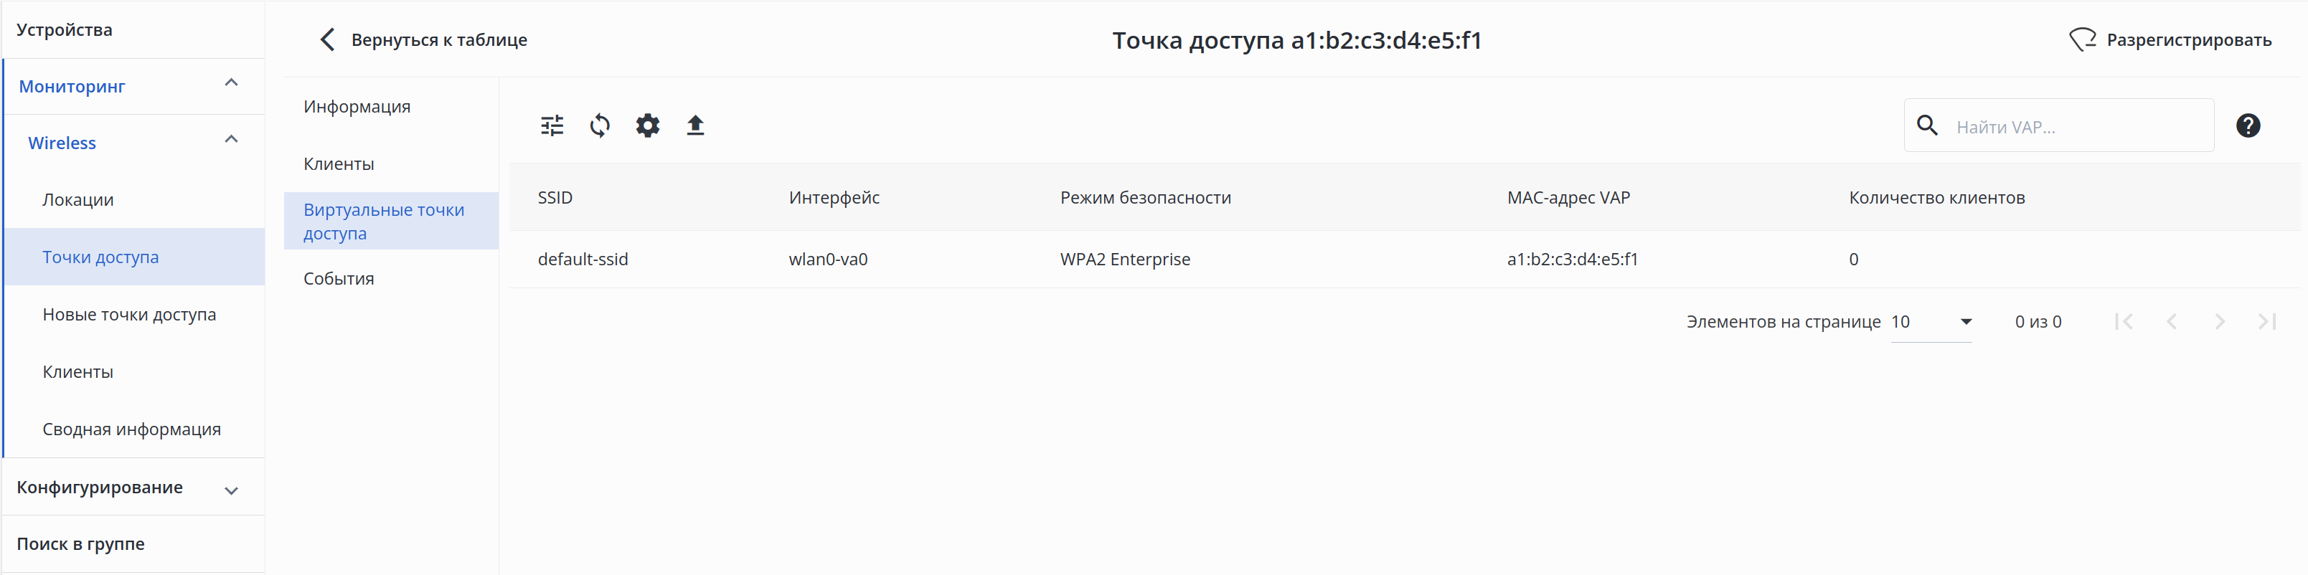Go to the next page
The image size is (2308, 575).
pos(2219,321)
